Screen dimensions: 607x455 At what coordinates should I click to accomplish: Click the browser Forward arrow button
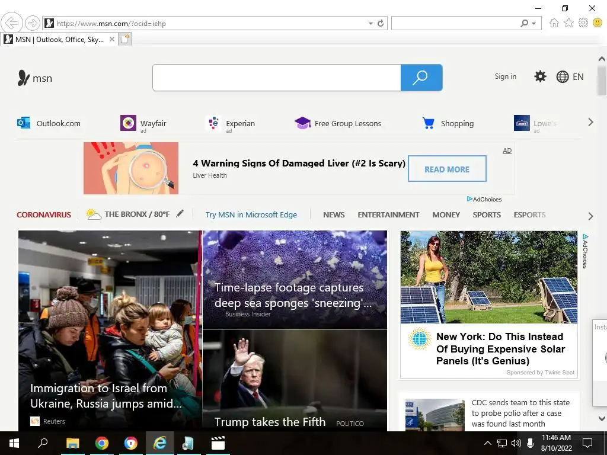point(33,23)
